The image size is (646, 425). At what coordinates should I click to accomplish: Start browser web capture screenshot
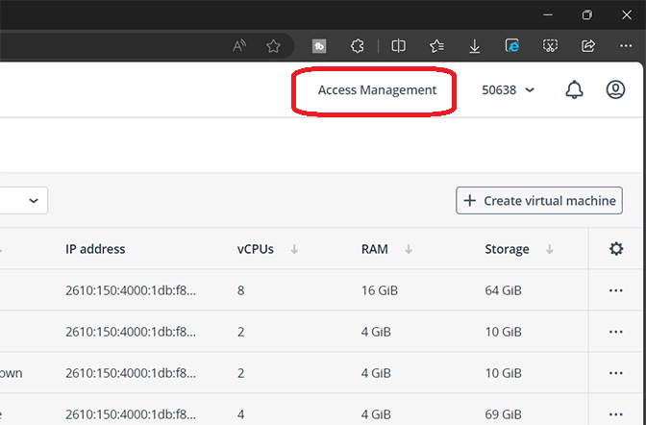click(550, 46)
